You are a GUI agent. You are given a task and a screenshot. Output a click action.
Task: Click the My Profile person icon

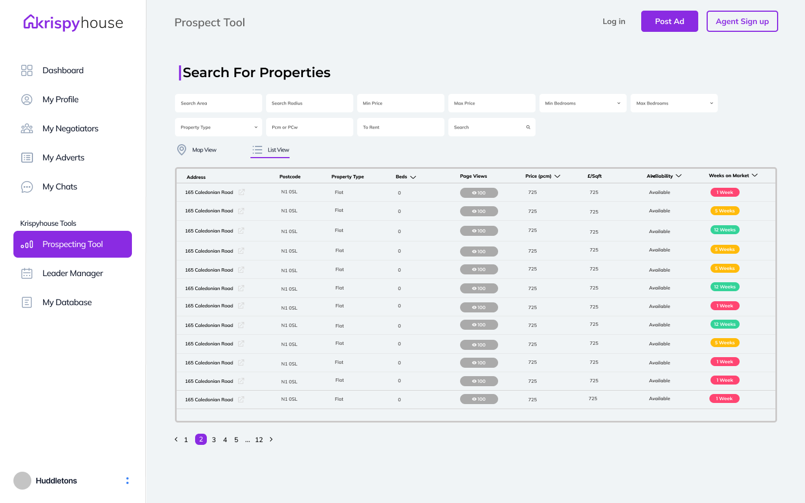(x=27, y=99)
